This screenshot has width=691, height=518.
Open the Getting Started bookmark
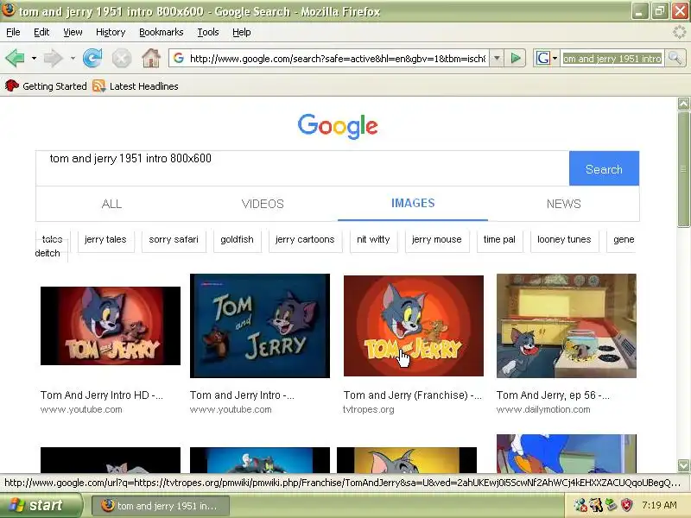point(46,85)
